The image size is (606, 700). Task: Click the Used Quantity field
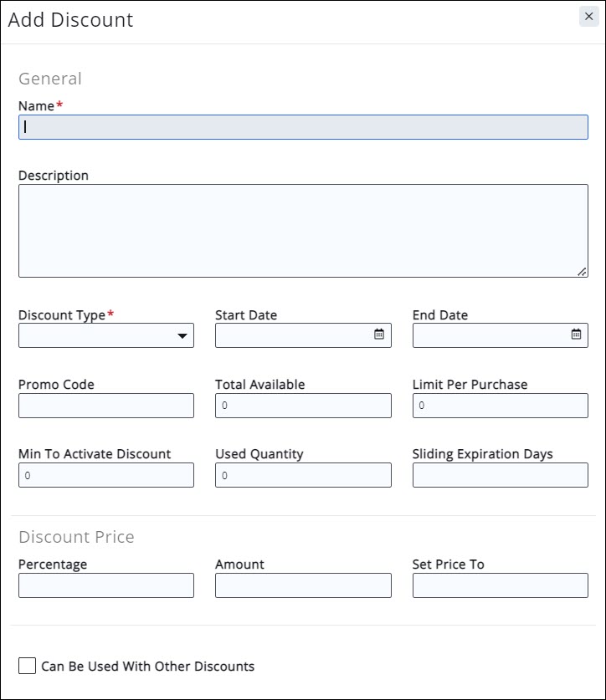click(303, 475)
